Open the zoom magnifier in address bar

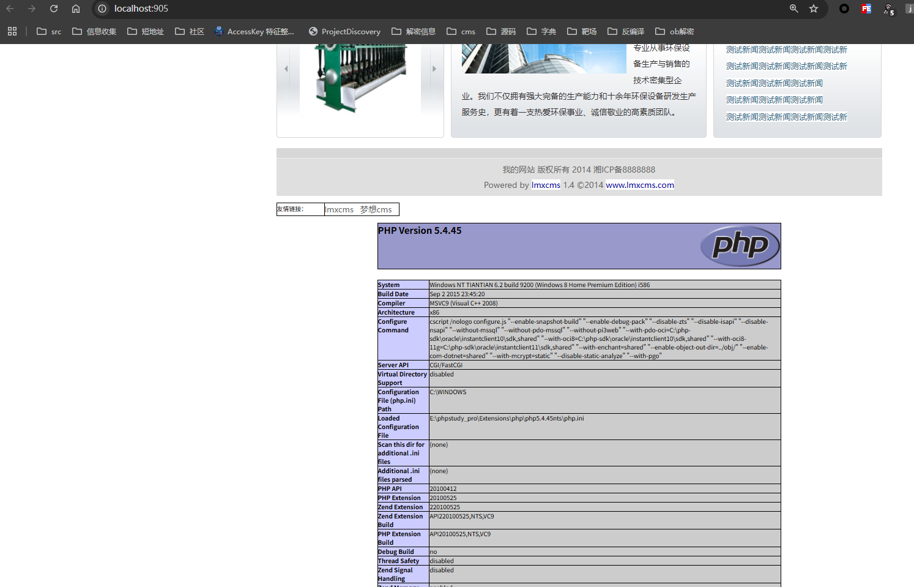(793, 9)
